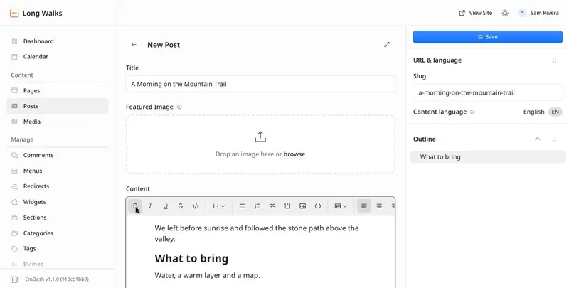Click the Title input field
Image resolution: width=569 pixels, height=288 pixels.
pyautogui.click(x=260, y=84)
